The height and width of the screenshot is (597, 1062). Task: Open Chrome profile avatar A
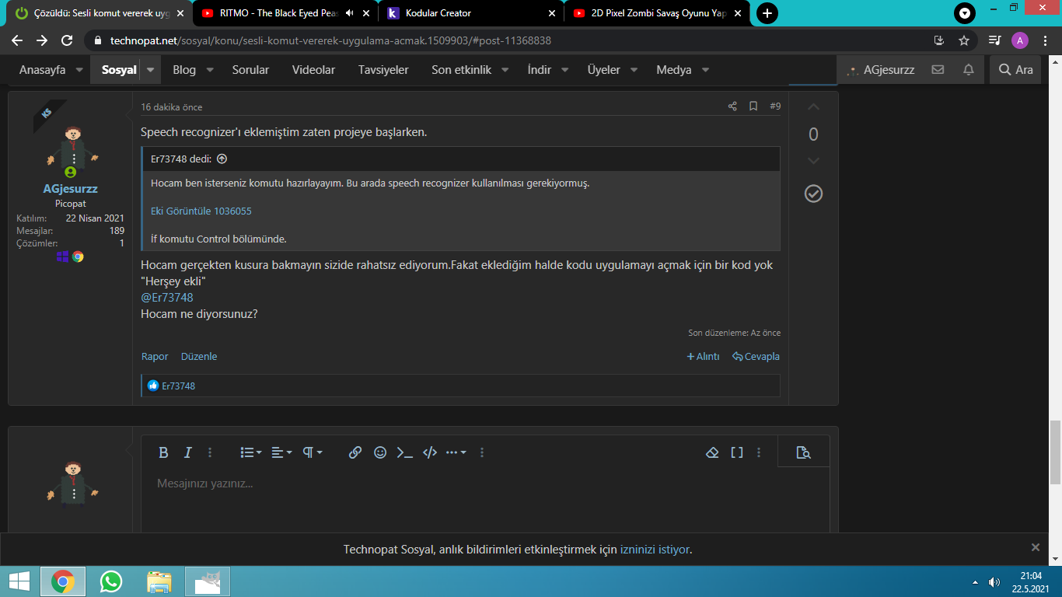coord(1020,40)
